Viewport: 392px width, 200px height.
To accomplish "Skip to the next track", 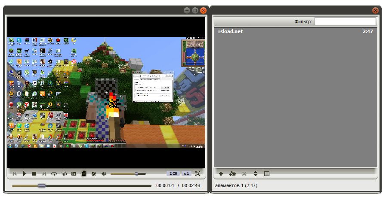I will tap(44, 173).
